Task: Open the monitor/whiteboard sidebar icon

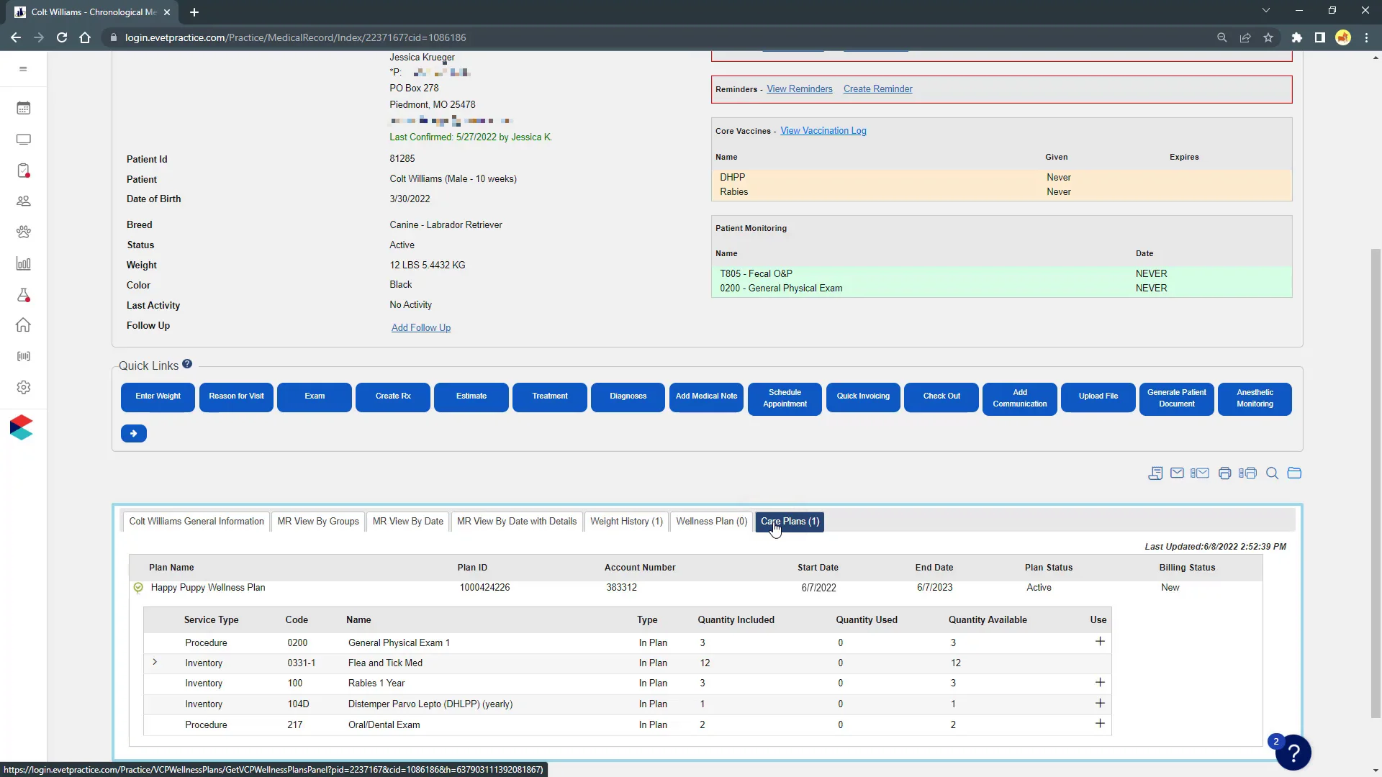Action: pyautogui.click(x=23, y=140)
